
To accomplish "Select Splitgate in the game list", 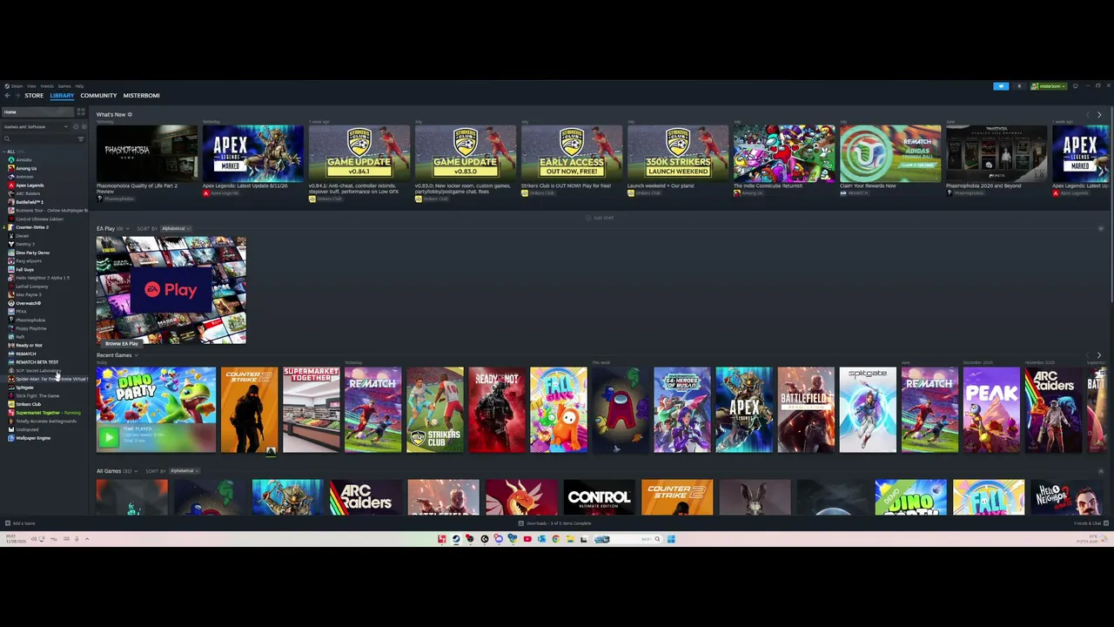I will coord(24,388).
